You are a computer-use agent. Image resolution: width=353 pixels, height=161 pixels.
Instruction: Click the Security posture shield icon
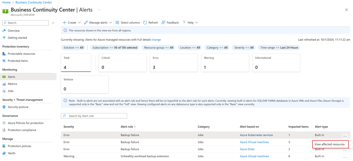4,107
